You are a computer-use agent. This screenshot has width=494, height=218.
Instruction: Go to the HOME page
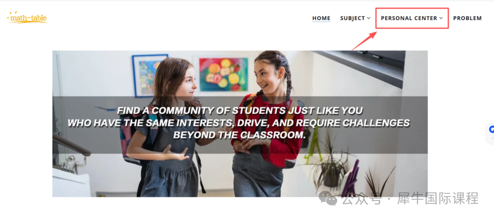(321, 18)
